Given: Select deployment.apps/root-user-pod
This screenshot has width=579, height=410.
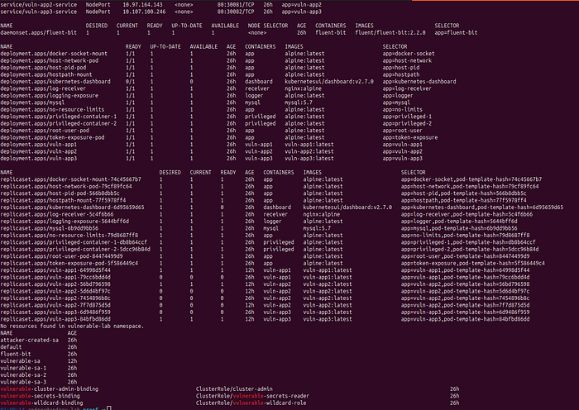Looking at the screenshot, I should tap(45, 131).
